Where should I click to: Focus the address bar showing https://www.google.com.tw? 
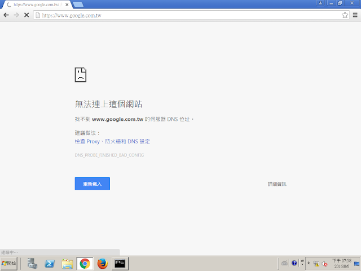click(x=191, y=15)
